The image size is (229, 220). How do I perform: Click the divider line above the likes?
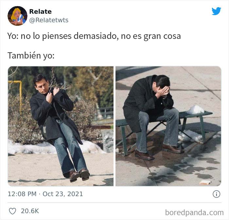point(114,203)
